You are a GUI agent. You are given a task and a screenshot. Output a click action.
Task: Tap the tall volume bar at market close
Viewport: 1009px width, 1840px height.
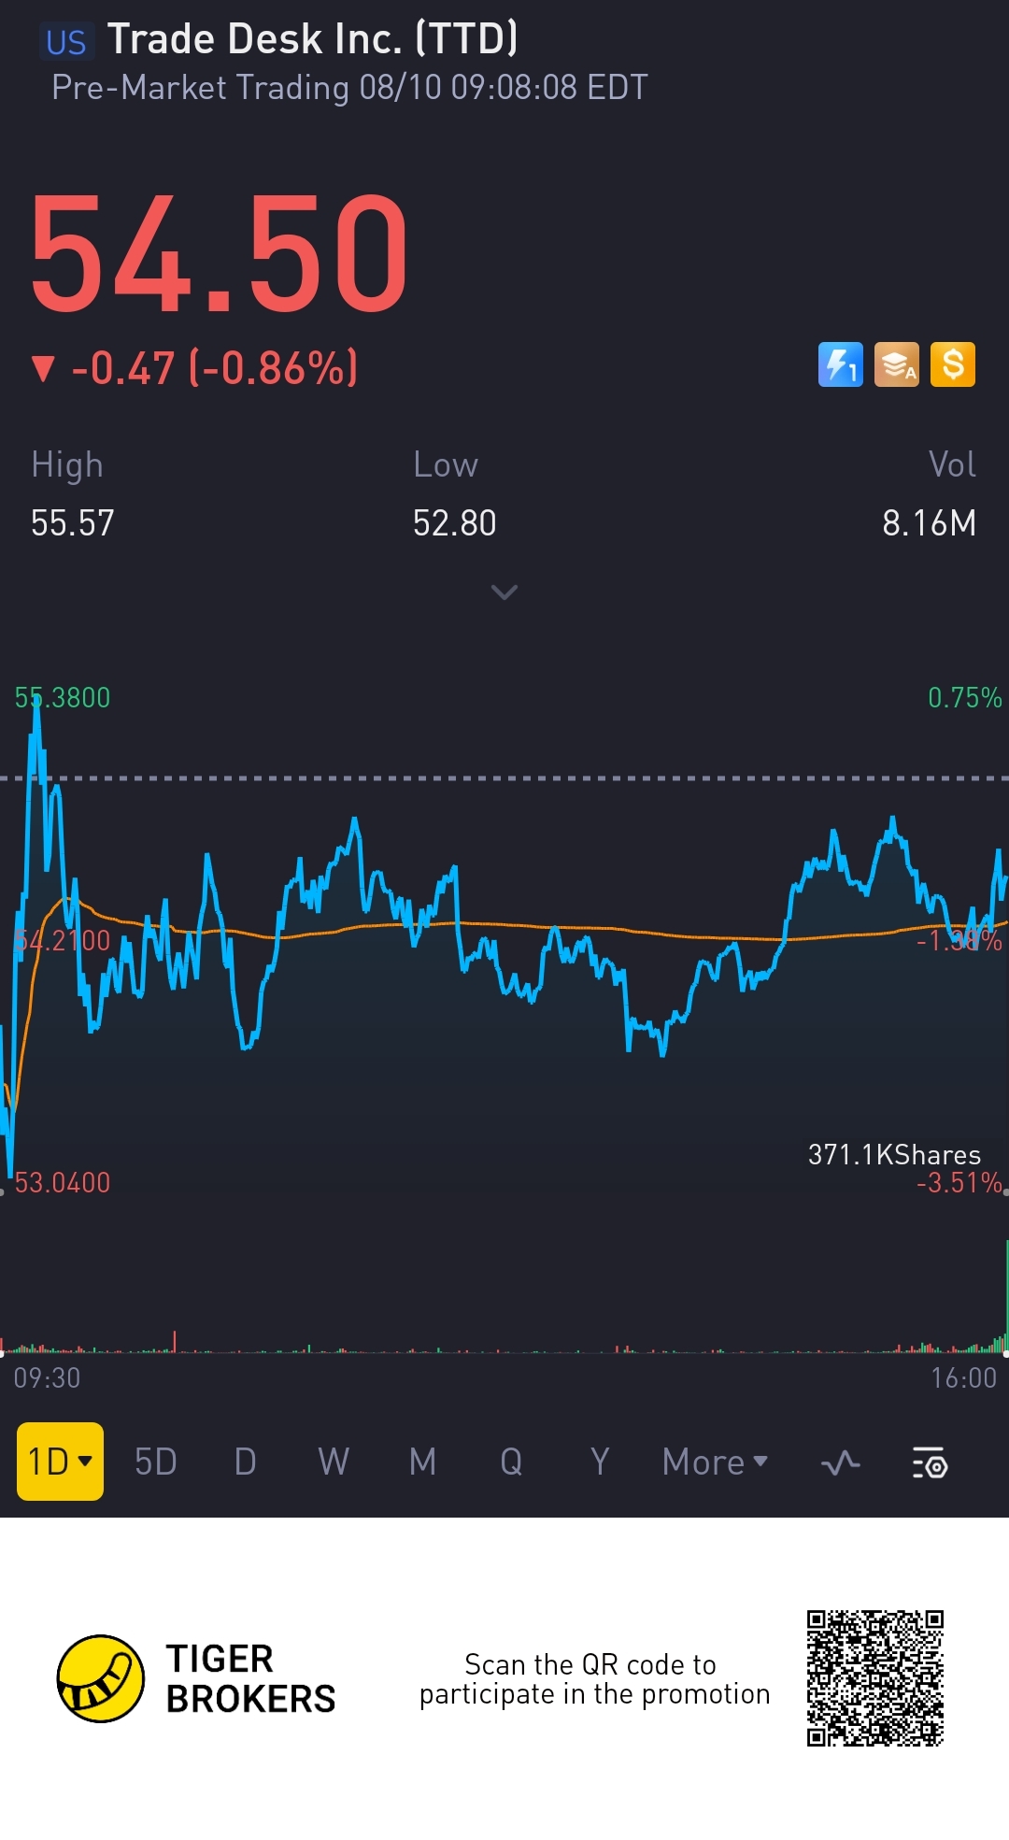coord(1006,1295)
